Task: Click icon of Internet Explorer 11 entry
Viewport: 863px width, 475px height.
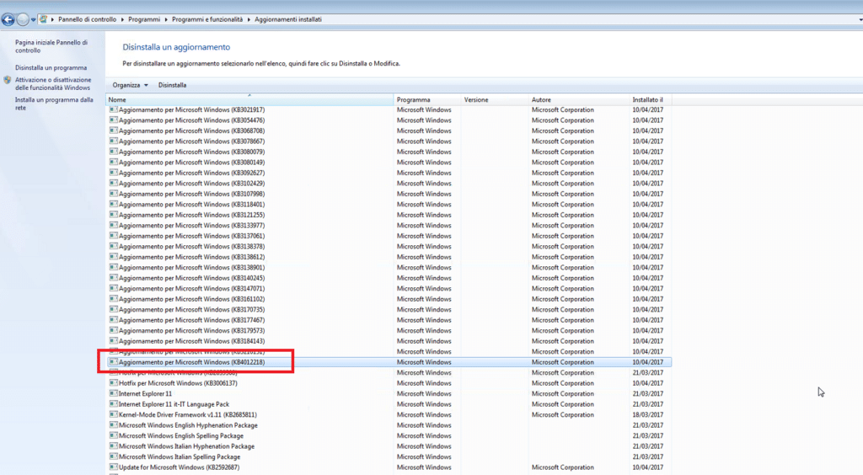Action: pyautogui.click(x=114, y=393)
